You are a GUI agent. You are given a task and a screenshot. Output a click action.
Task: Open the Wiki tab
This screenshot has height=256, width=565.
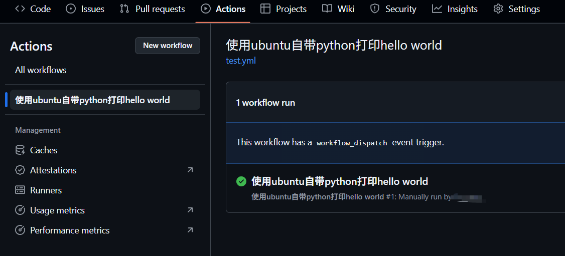(338, 9)
